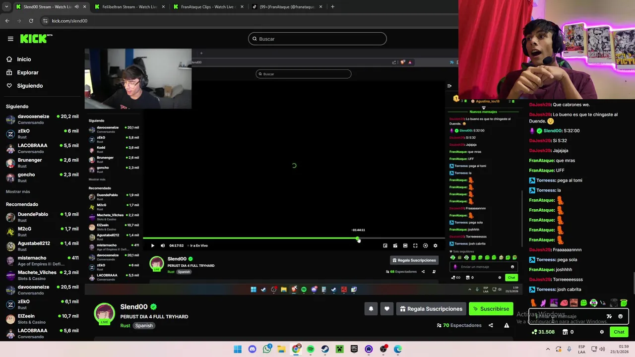The height and width of the screenshot is (357, 635).
Task: Open the chat emote picker smiley
Action: coord(620,316)
